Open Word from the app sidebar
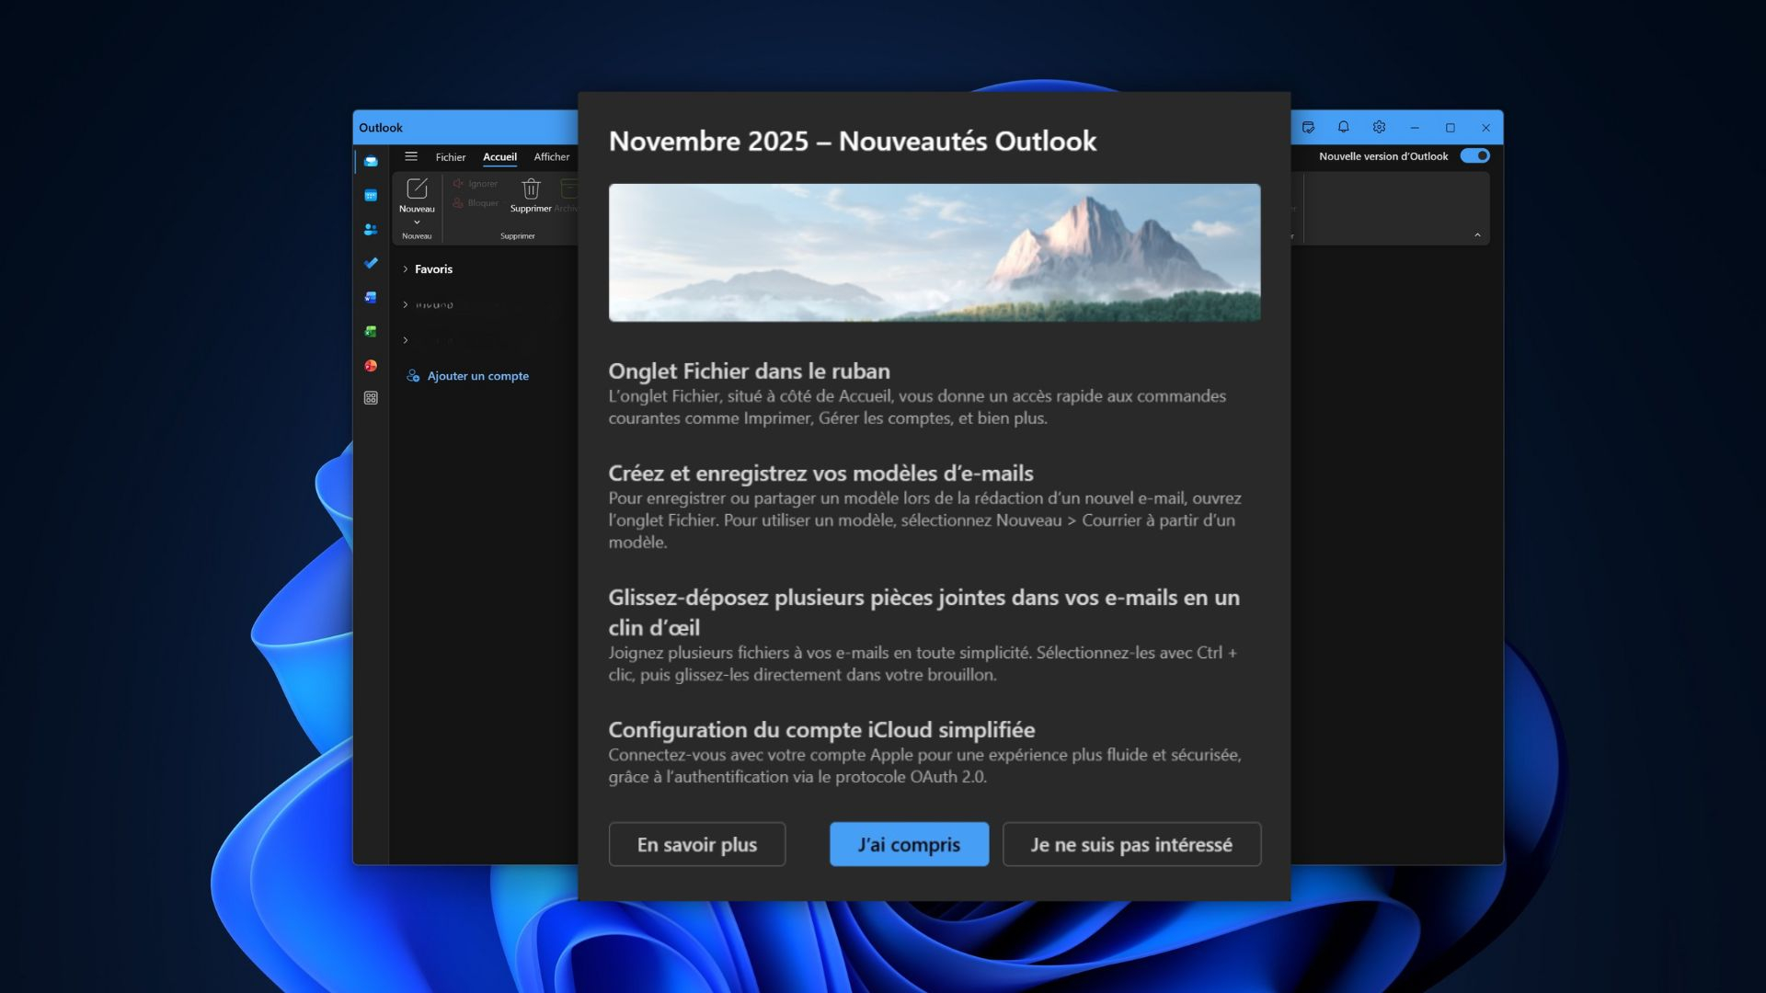1766x993 pixels. pos(371,297)
